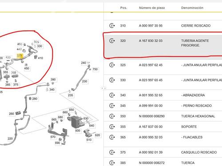Click SOPORTE denomination
The height and width of the screenshot is (166, 222).
coord(189,127)
